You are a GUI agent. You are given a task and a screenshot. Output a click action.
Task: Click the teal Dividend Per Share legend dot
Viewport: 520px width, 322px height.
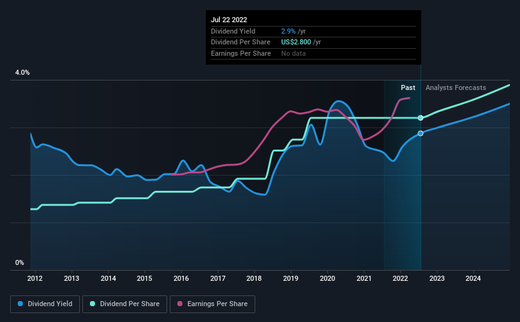pos(92,304)
